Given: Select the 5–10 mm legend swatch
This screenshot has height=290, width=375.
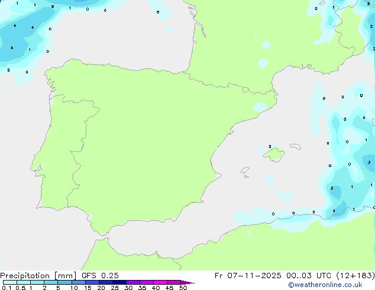Looking at the screenshot, I should tap(64, 282).
